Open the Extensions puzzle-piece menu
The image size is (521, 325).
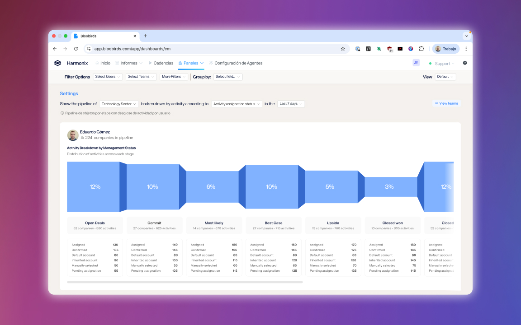(x=422, y=49)
